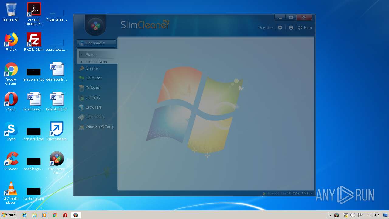The width and height of the screenshot is (389, 219).
Task: Open Chrome from the taskbar
Action: pos(55,215)
